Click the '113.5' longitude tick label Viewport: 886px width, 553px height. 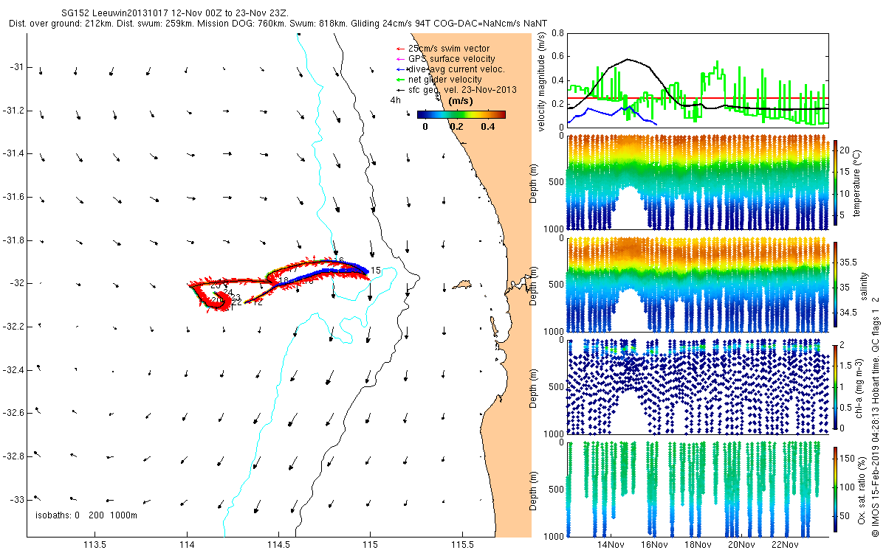point(95,546)
